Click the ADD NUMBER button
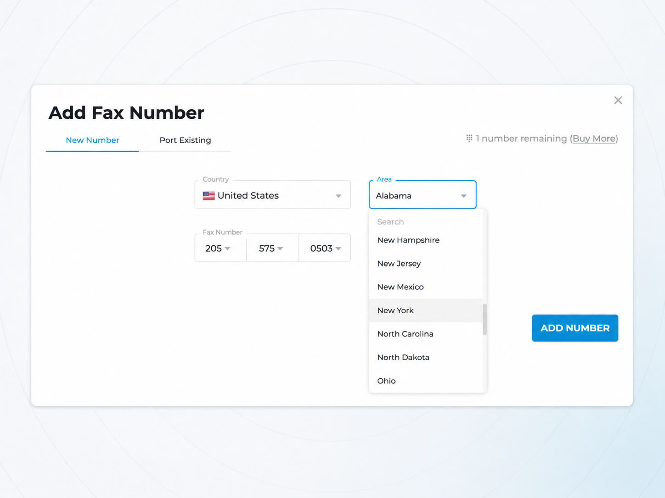 coord(575,328)
